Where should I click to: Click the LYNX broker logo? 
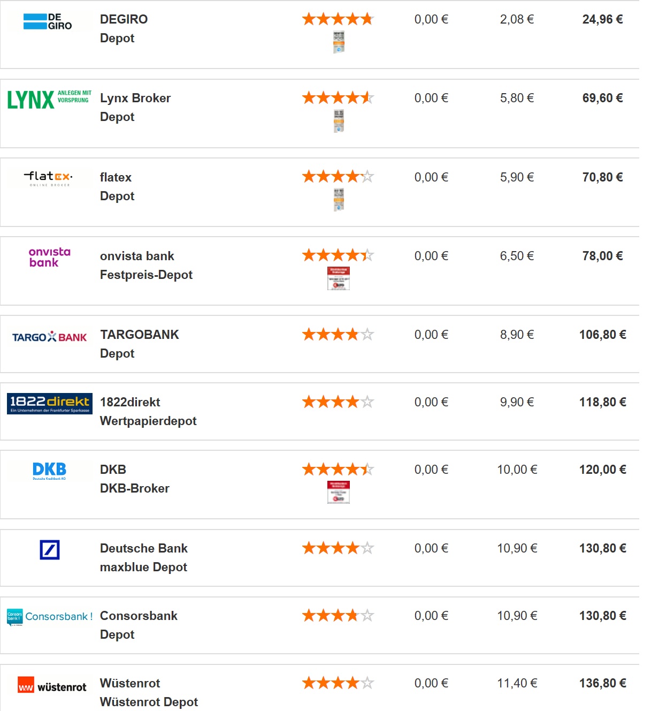click(49, 100)
